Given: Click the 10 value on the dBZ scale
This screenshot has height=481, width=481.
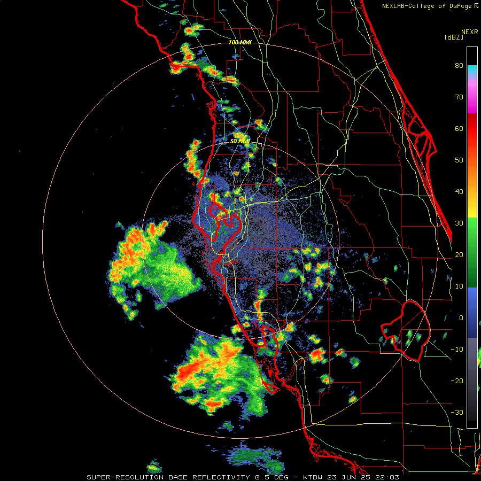Looking at the screenshot, I should [x=459, y=286].
